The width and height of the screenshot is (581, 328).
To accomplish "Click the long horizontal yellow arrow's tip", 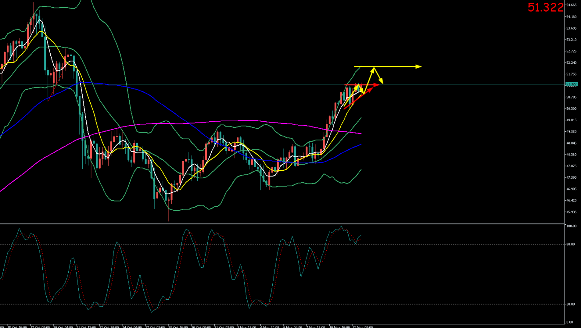I will point(419,66).
